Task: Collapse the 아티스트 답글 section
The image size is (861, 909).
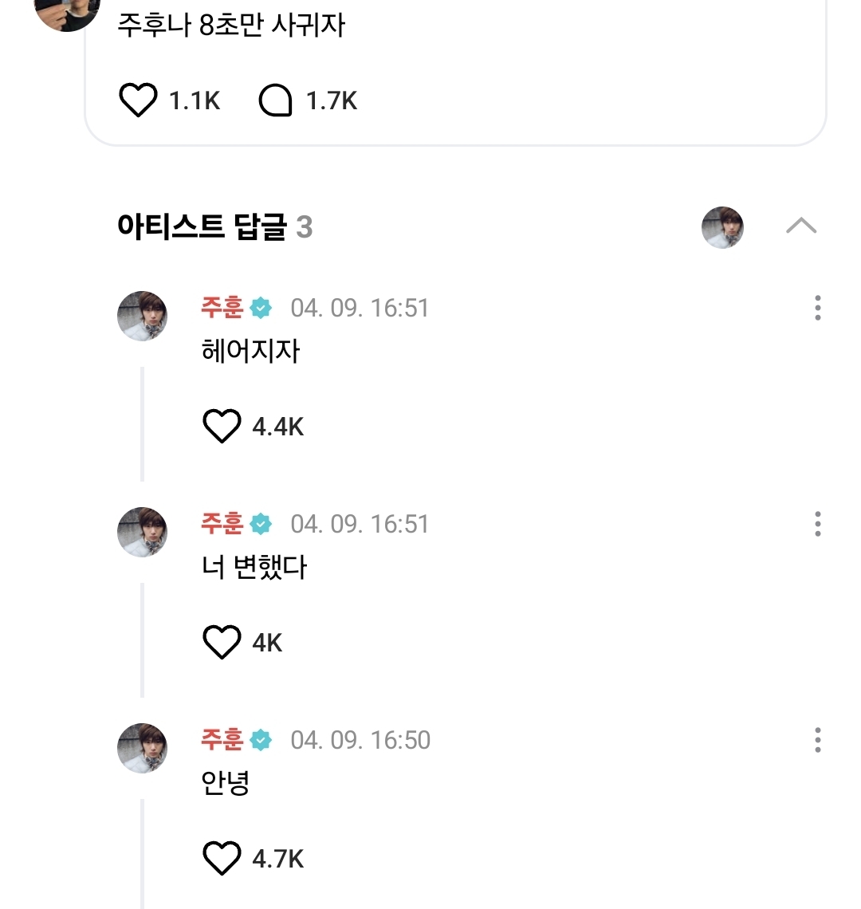Action: tap(800, 226)
